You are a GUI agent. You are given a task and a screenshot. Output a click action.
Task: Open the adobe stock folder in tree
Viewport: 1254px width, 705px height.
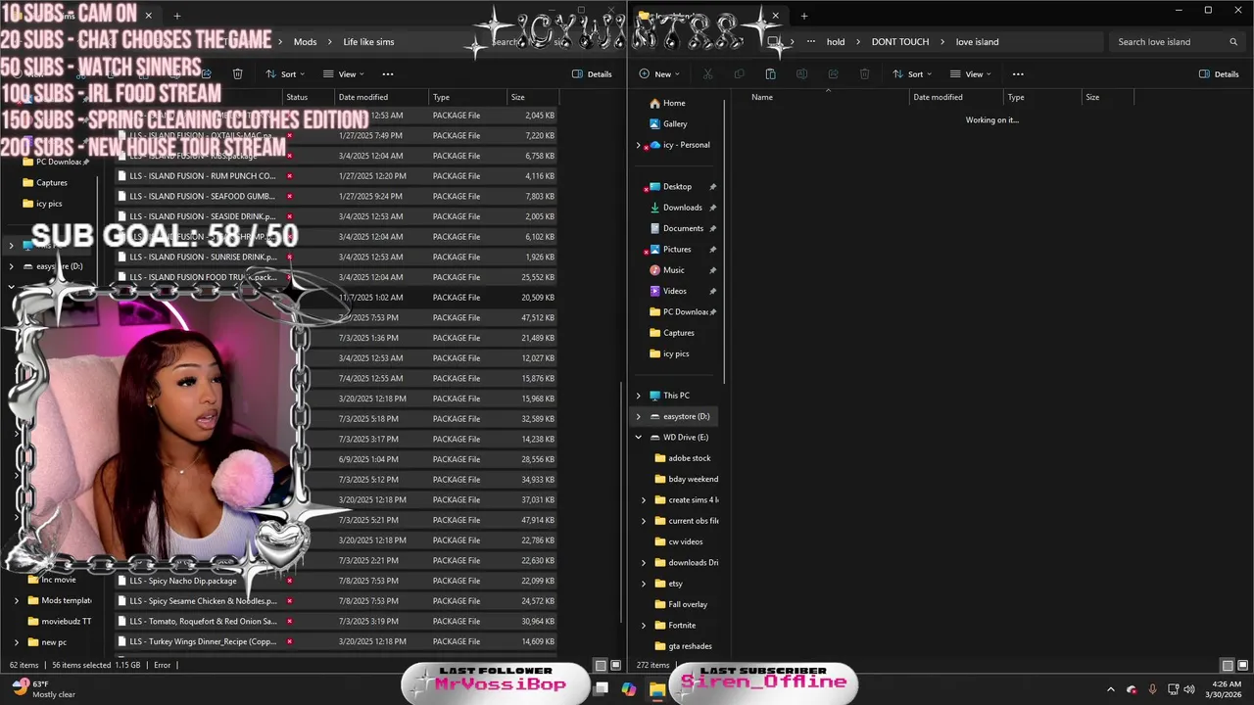tap(689, 458)
